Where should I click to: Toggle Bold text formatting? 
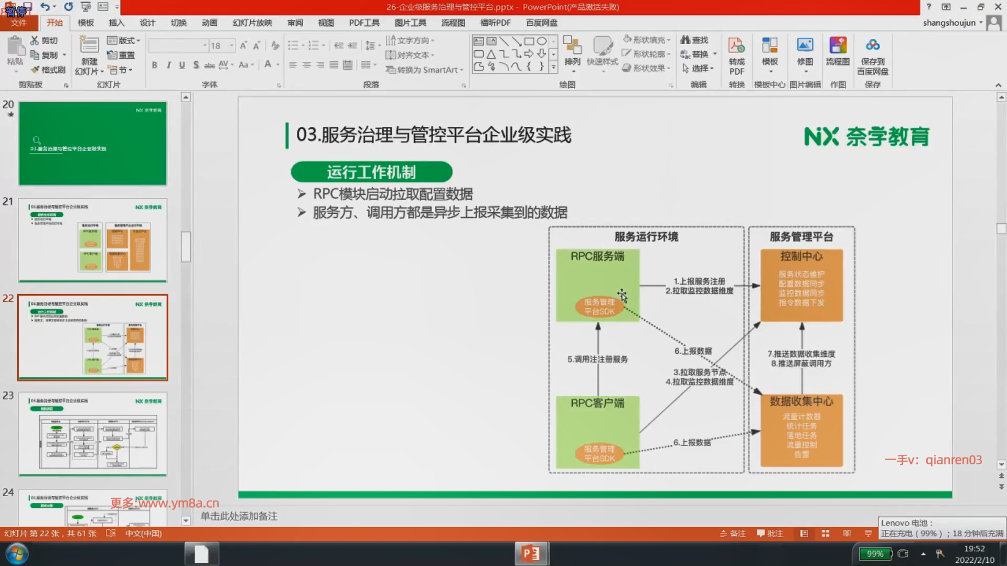click(154, 65)
